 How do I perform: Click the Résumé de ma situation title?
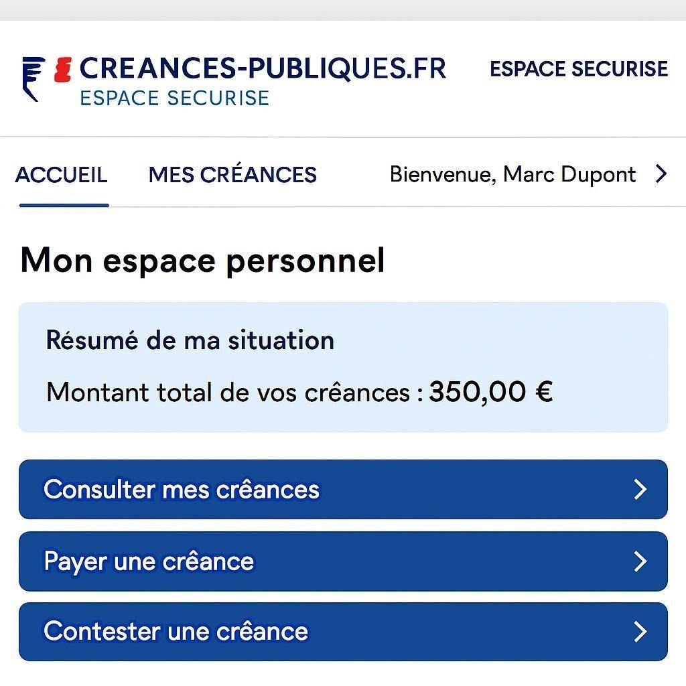[x=190, y=340]
